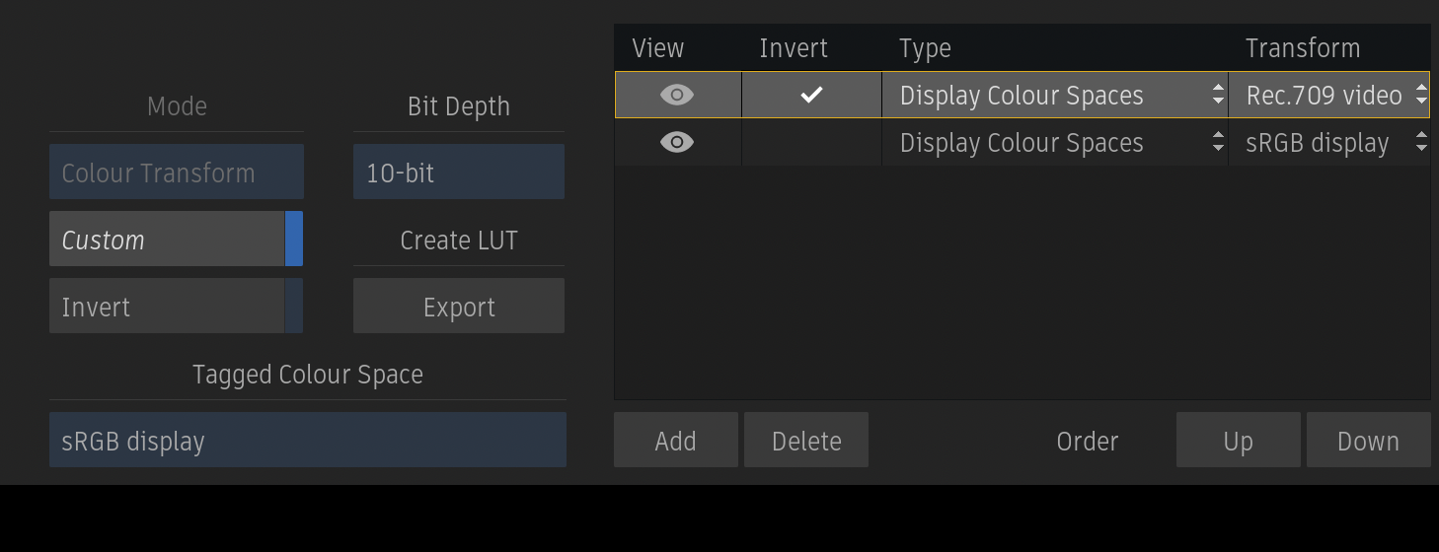Click the Transform column header

click(x=1303, y=47)
